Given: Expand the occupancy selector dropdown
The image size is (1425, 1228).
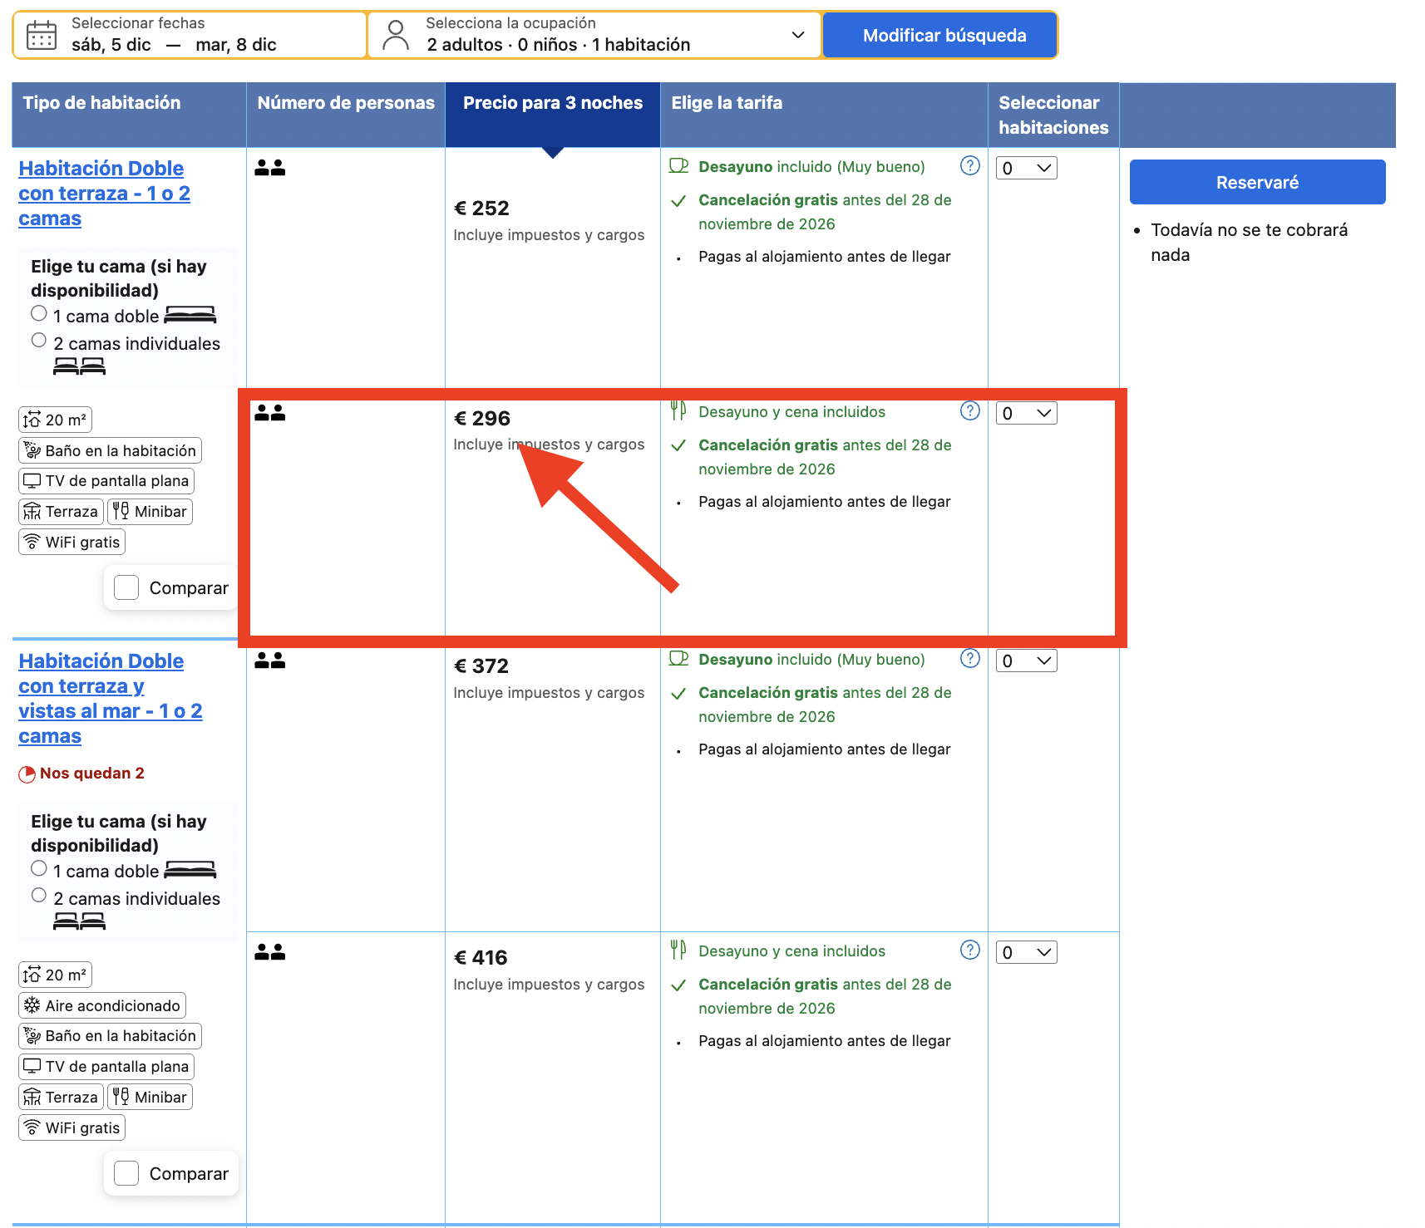Looking at the screenshot, I should (798, 35).
